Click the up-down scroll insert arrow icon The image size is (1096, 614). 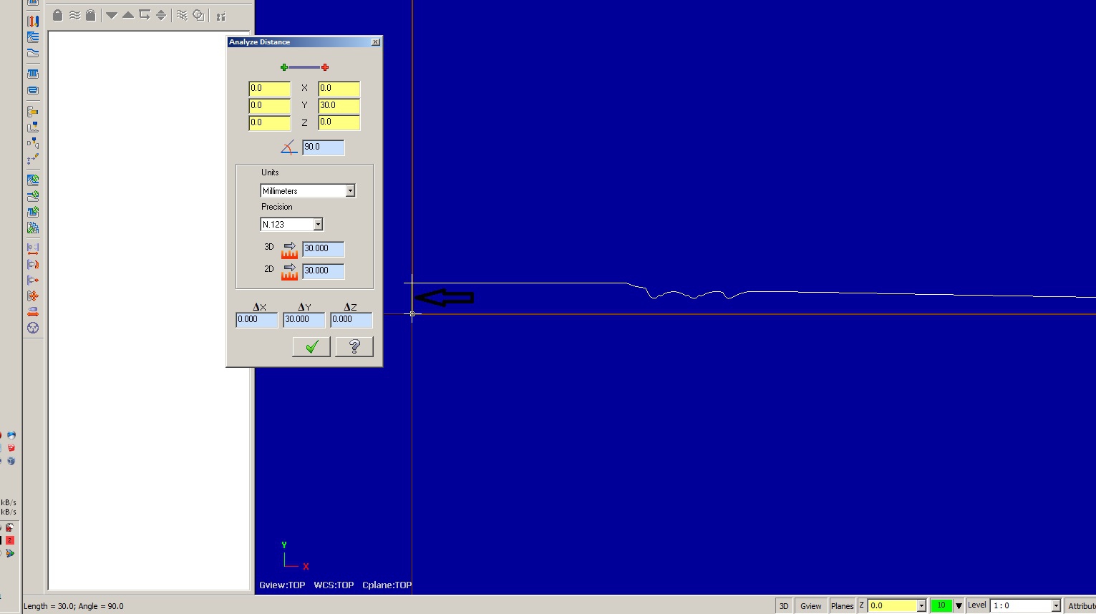161,15
